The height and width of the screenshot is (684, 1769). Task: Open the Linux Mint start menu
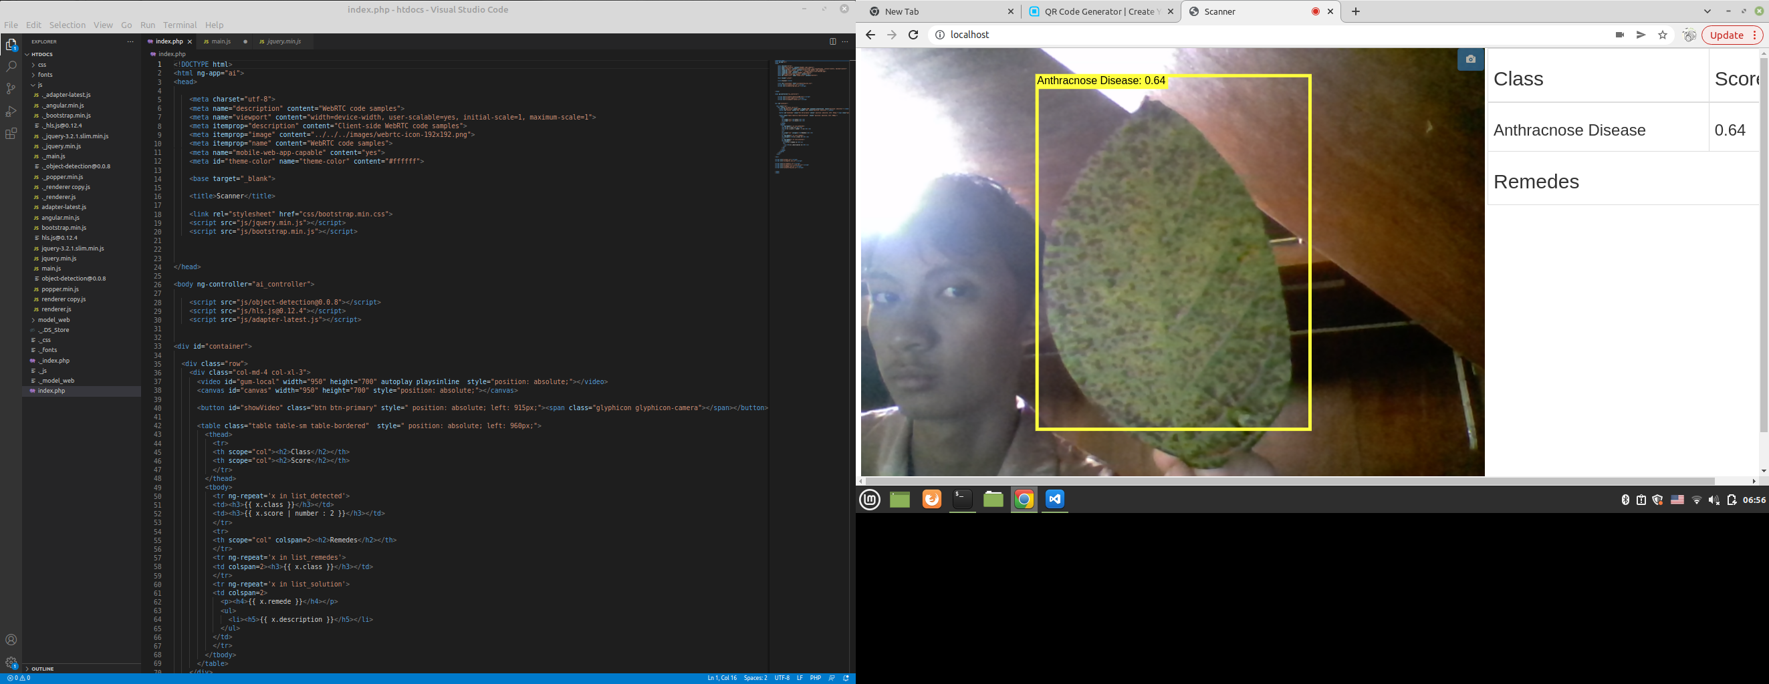click(870, 500)
